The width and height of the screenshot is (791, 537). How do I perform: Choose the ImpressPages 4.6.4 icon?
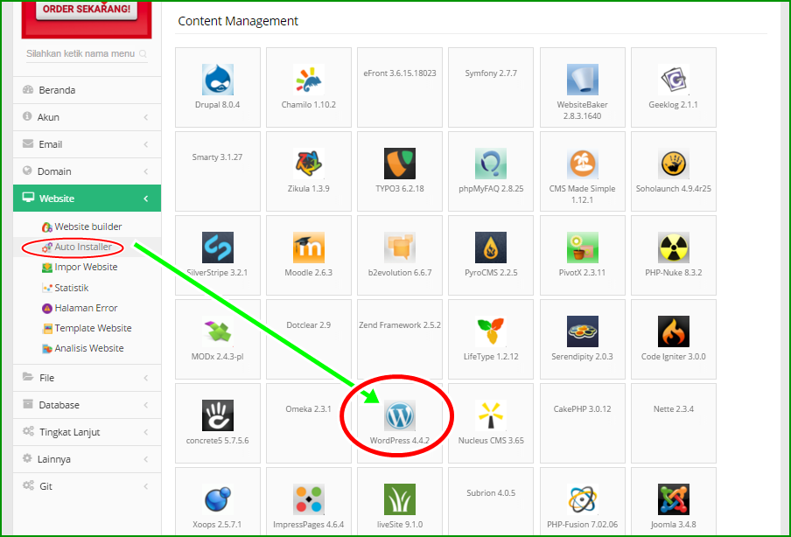(308, 499)
